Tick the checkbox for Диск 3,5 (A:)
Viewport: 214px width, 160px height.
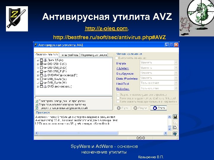tap(41, 60)
